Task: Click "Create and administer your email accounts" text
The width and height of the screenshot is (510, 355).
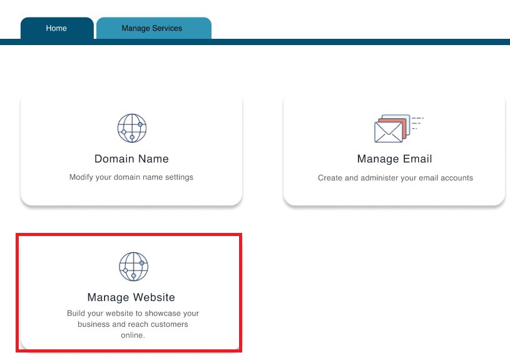Action: [395, 178]
